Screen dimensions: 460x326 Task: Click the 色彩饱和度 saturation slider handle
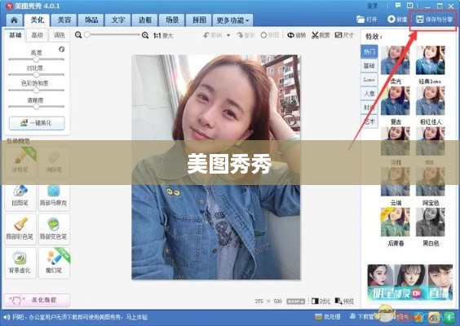point(36,90)
